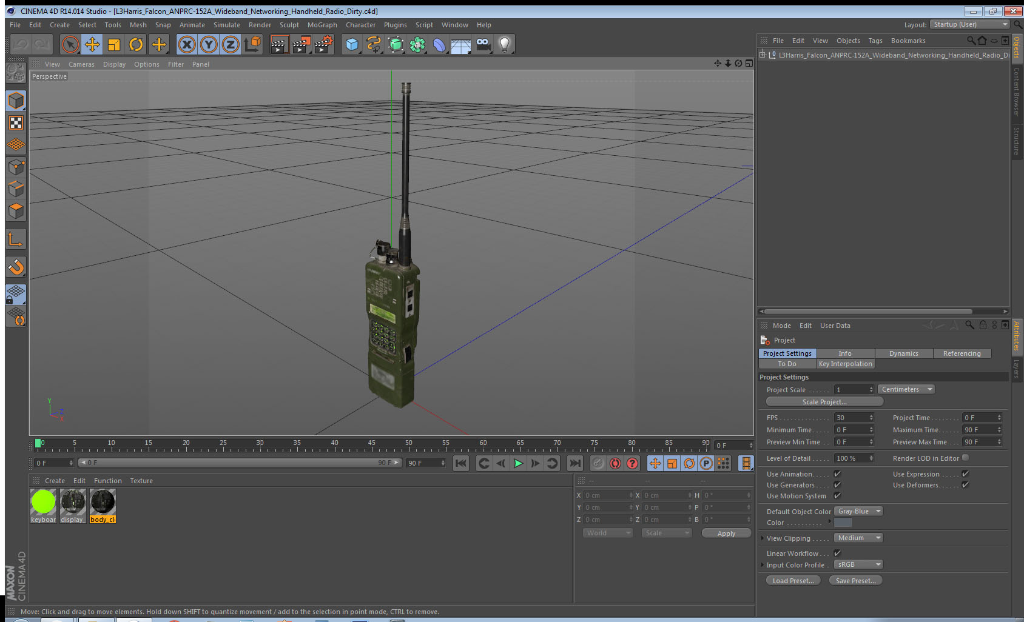This screenshot has width=1024, height=622.
Task: Open the Mesh menu
Action: [138, 25]
